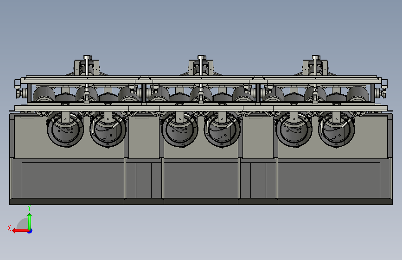402x260 pixels.
Task: Select the middle top clamp screw assembly
Action: coord(201,66)
